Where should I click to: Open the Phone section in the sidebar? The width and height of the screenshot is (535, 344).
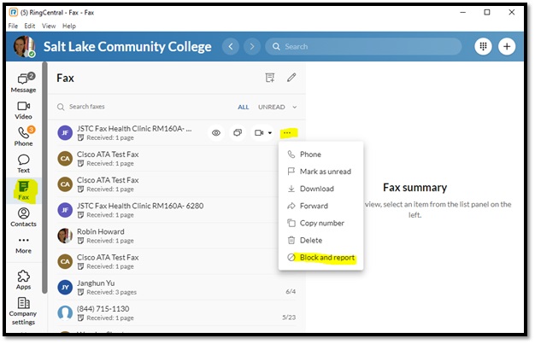[x=23, y=137]
